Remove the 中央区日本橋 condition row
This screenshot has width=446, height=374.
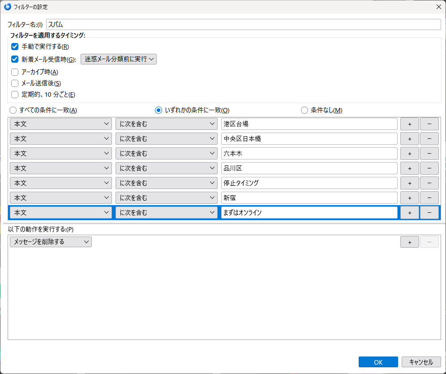pyautogui.click(x=429, y=139)
